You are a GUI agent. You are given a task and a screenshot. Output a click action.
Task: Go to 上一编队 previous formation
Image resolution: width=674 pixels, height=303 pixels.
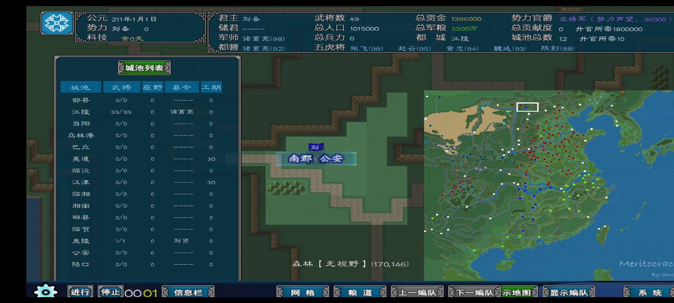pyautogui.click(x=417, y=292)
